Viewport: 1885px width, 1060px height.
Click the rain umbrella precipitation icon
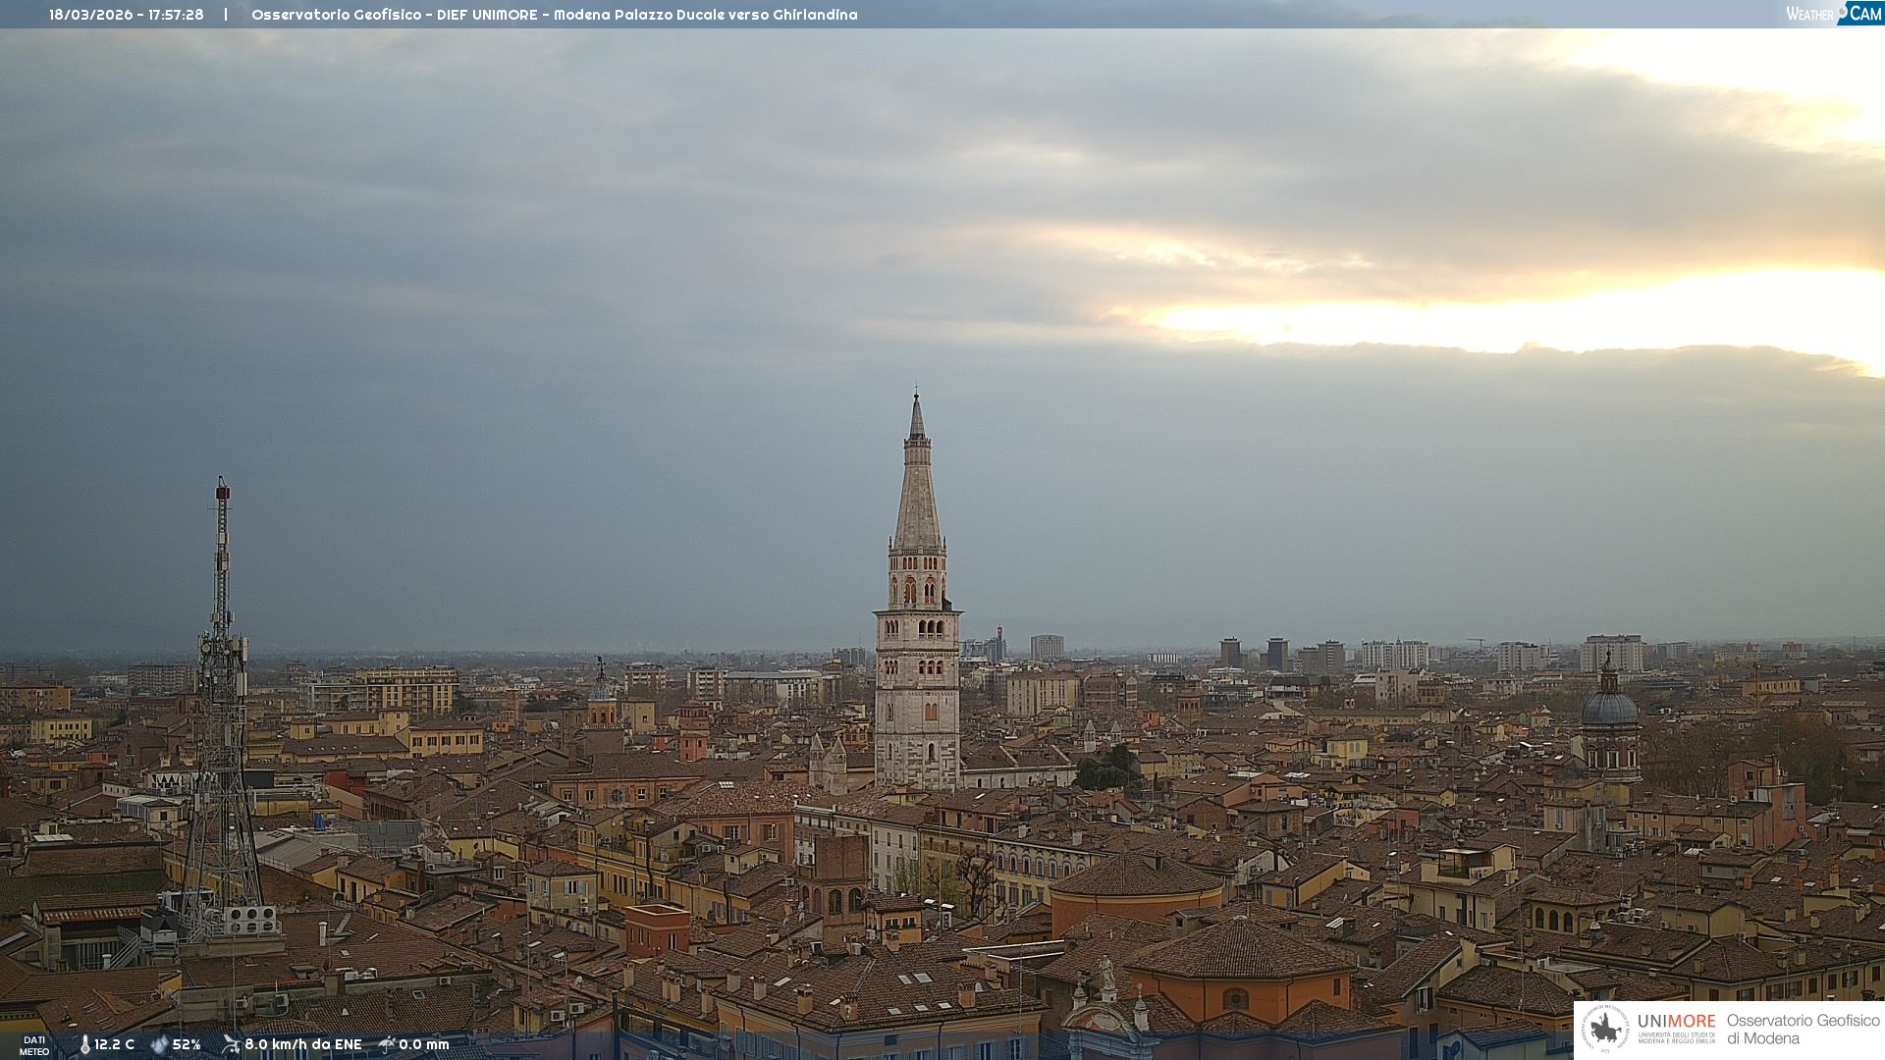click(387, 1044)
